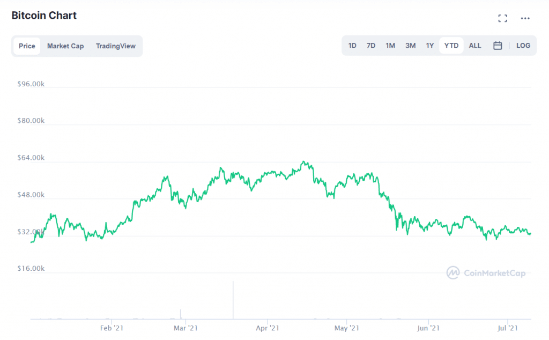Select the 1D time range
Image resolution: width=549 pixels, height=340 pixels.
352,46
